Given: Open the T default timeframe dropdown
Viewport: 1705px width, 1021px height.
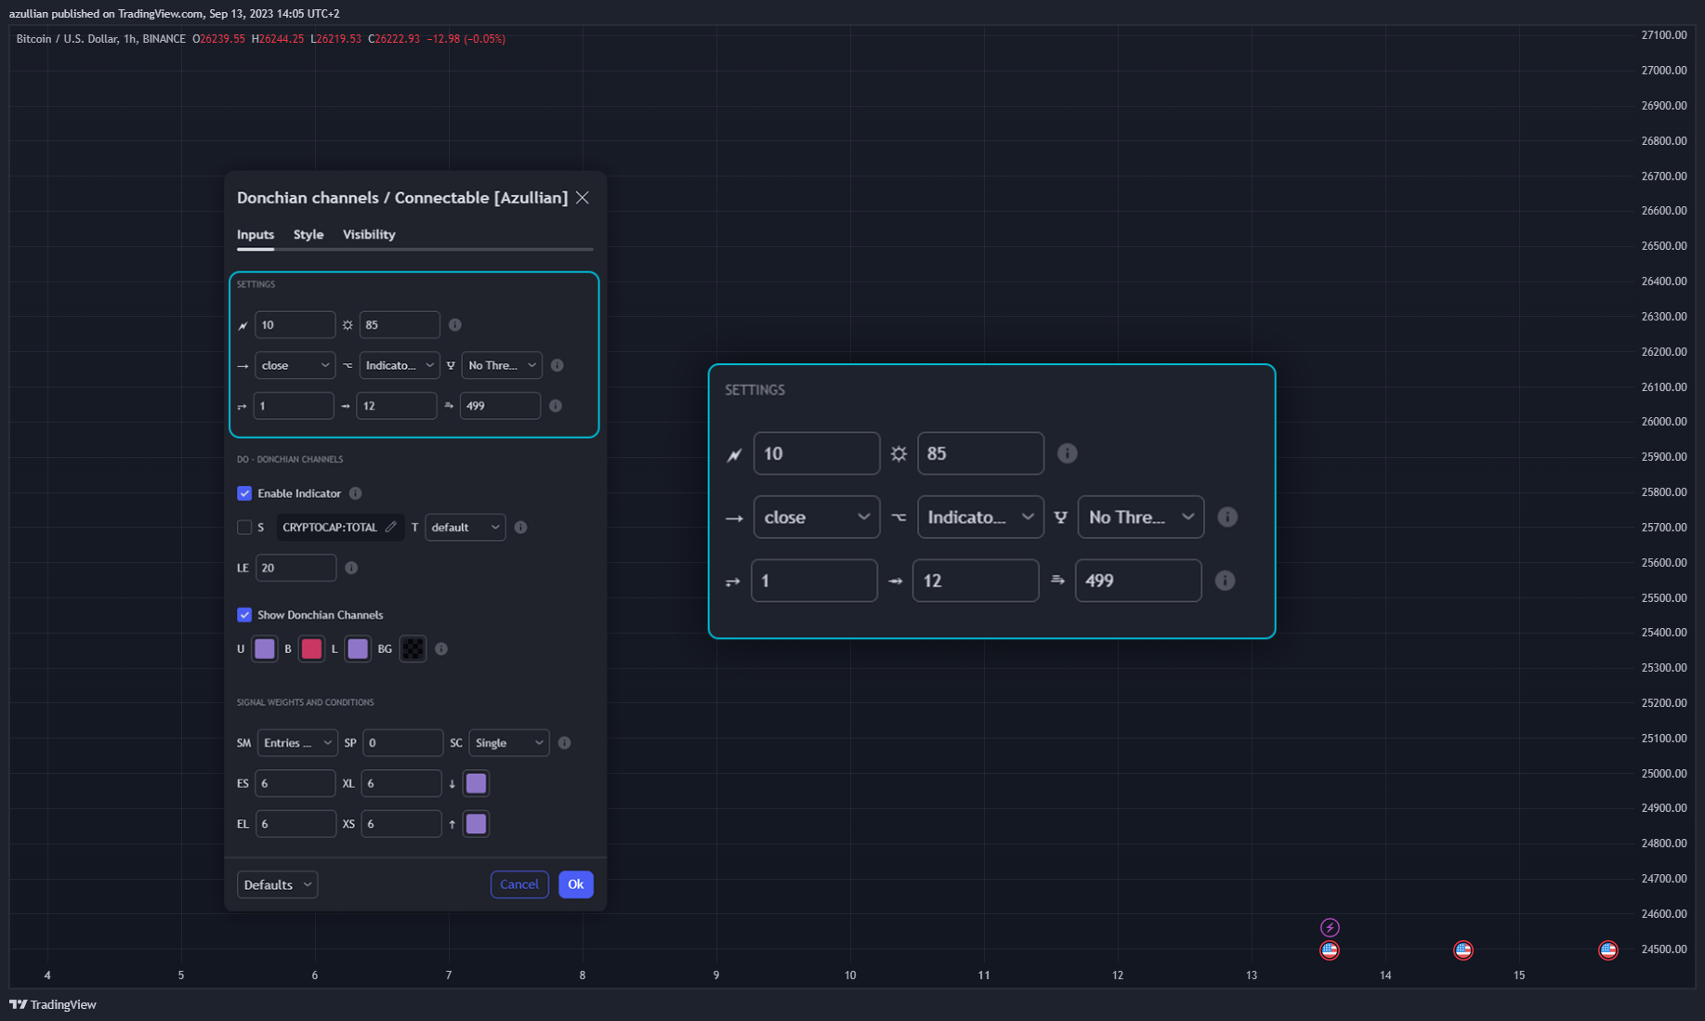Looking at the screenshot, I should click(x=466, y=528).
